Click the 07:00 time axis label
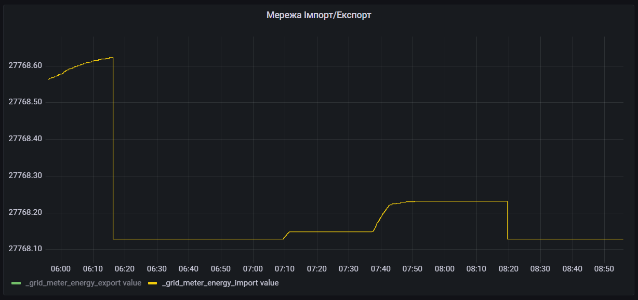Image resolution: width=638 pixels, height=300 pixels. (252, 268)
